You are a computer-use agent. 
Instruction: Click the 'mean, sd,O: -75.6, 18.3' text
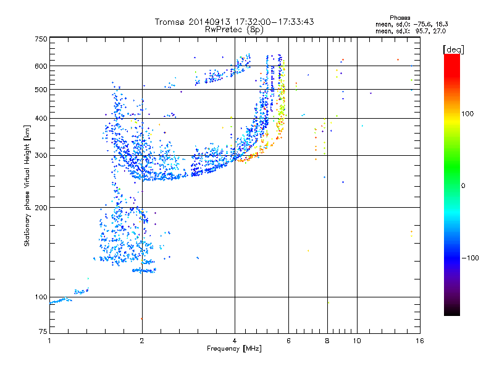point(411,24)
